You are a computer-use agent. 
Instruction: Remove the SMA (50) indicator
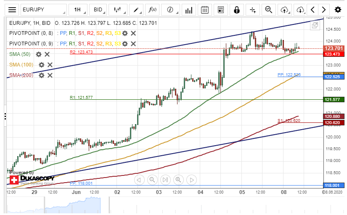click(47, 54)
